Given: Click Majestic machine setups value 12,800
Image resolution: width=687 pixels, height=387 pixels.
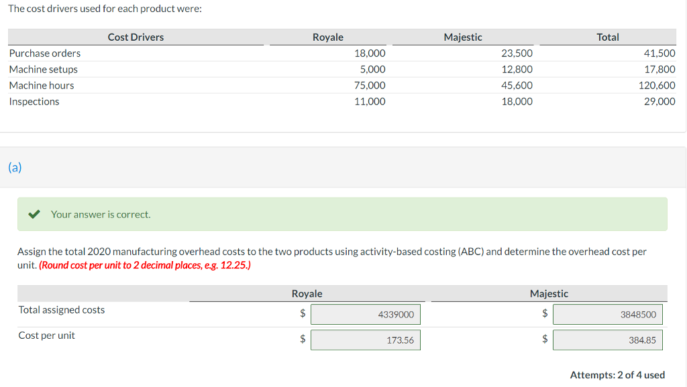Looking at the screenshot, I should point(517,69).
